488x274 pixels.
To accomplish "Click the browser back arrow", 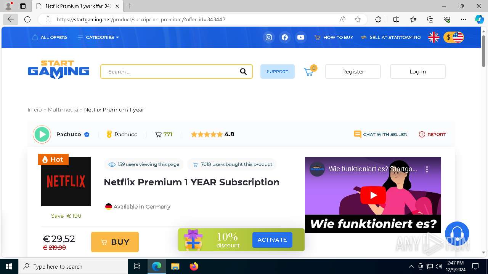I will coord(11,19).
